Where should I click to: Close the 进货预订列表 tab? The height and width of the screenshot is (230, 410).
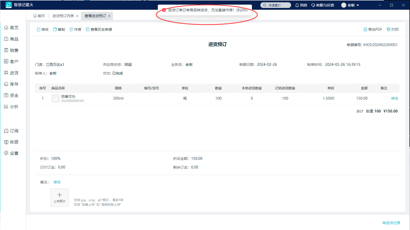tap(77, 16)
